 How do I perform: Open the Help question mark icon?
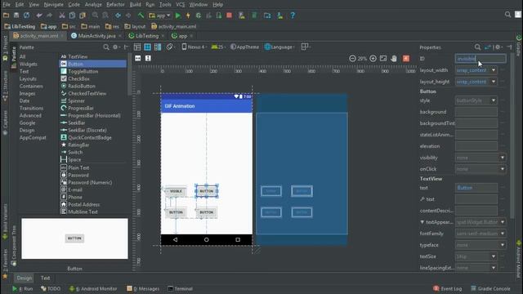pos(293,16)
